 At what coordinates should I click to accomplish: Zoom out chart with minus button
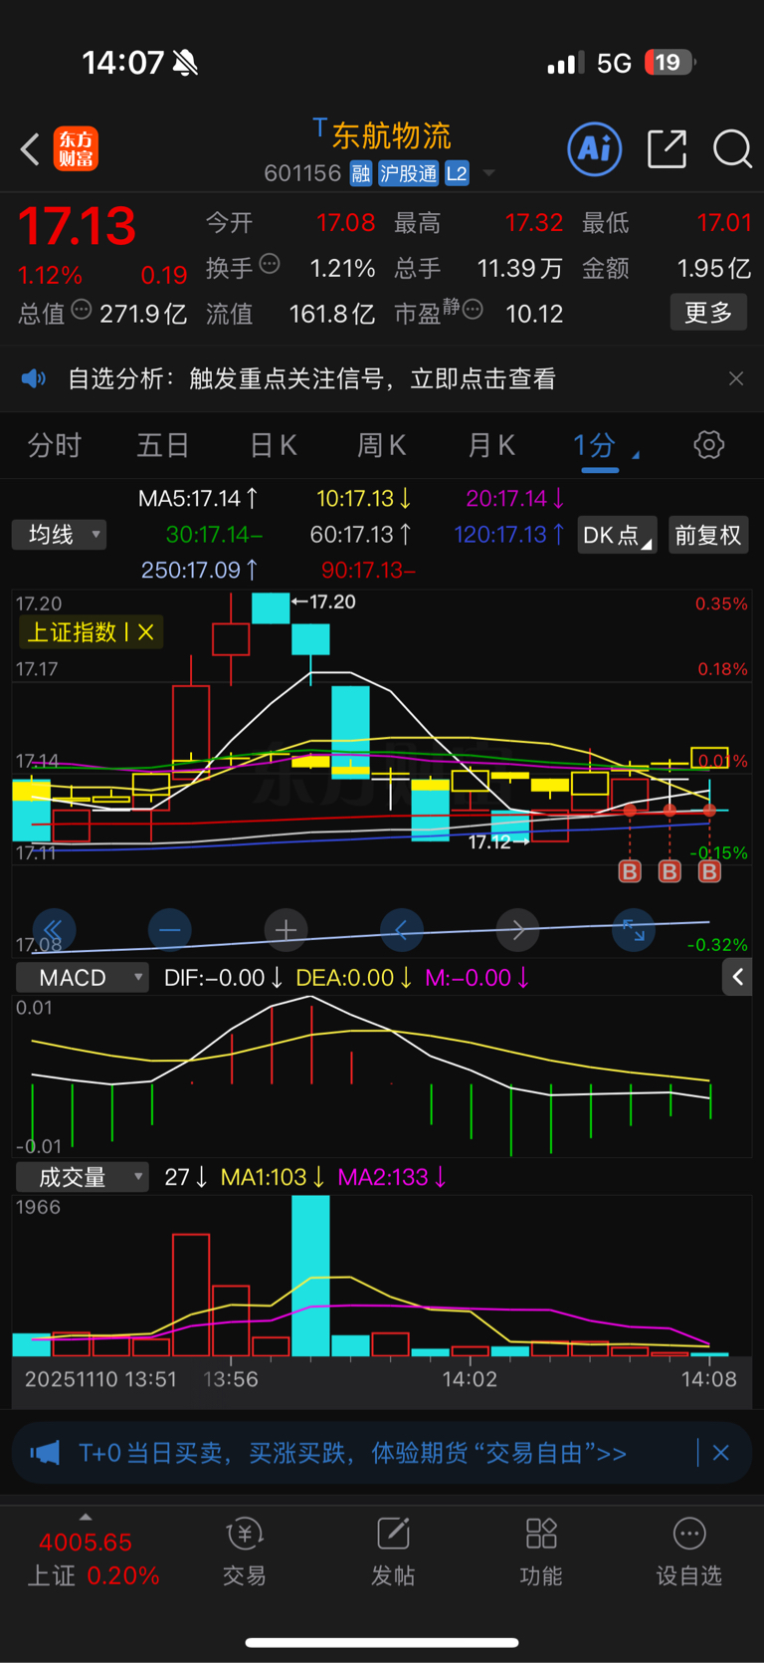click(169, 931)
